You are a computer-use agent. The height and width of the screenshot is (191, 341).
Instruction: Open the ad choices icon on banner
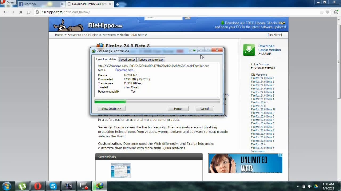(281, 155)
